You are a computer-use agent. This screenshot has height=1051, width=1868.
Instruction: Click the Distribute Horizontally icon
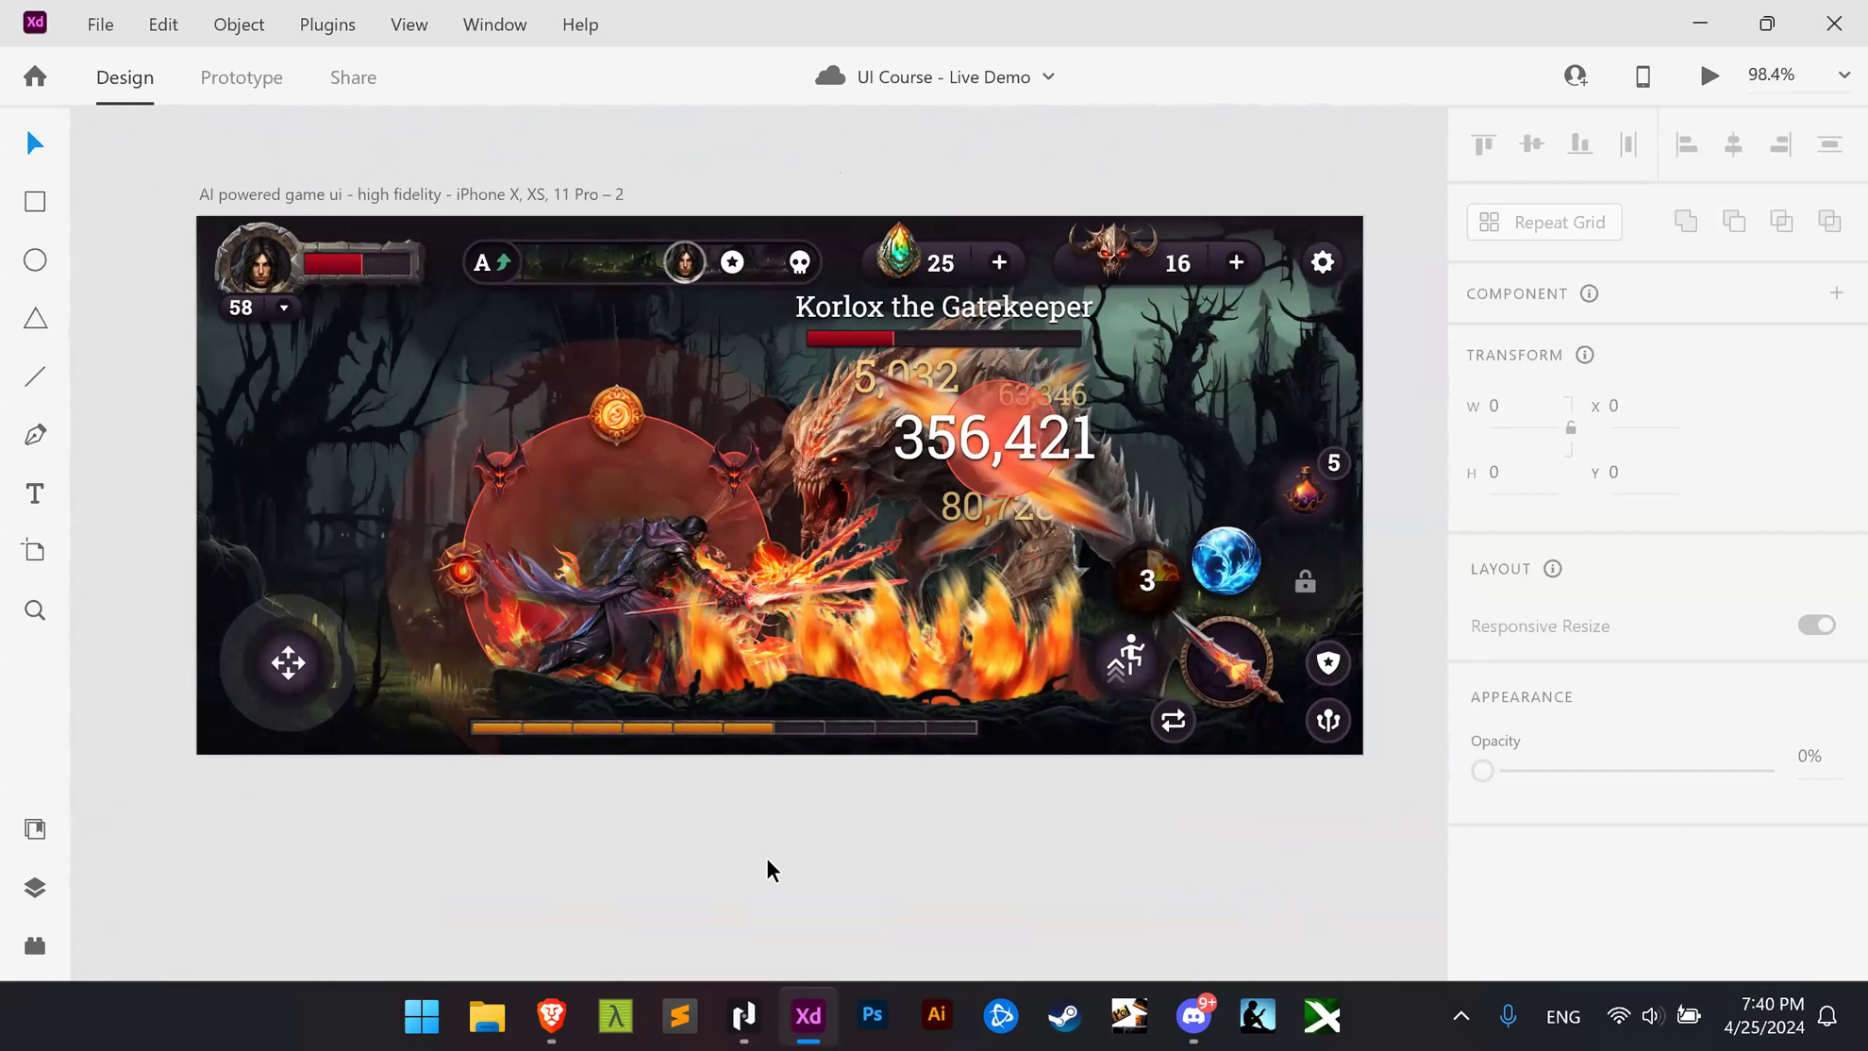[x=1628, y=144]
